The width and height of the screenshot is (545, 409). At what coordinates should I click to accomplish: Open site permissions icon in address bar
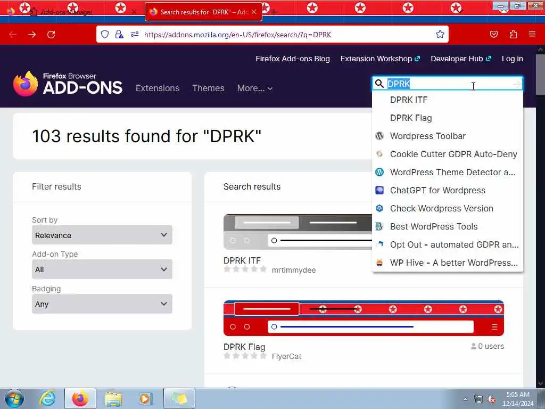[x=135, y=34]
